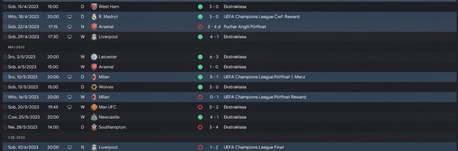
Task: Open the UEFA Champions League Finał competition link
Action: tap(253, 147)
